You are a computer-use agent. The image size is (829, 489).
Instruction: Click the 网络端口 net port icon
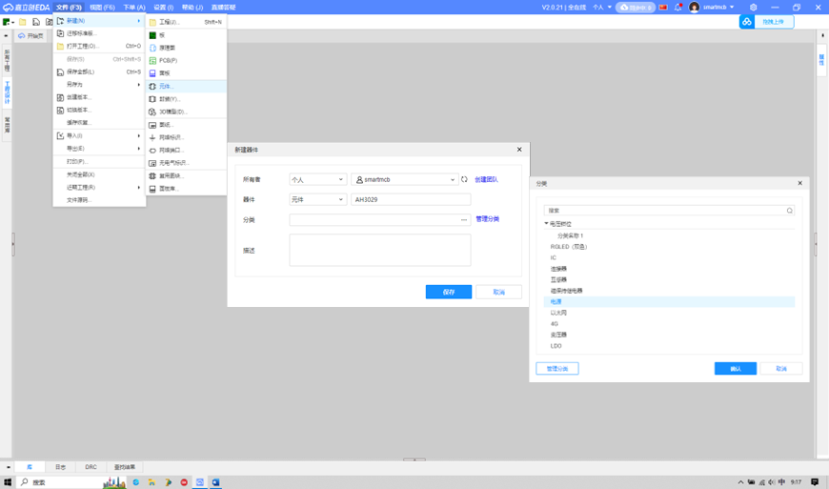(x=152, y=151)
